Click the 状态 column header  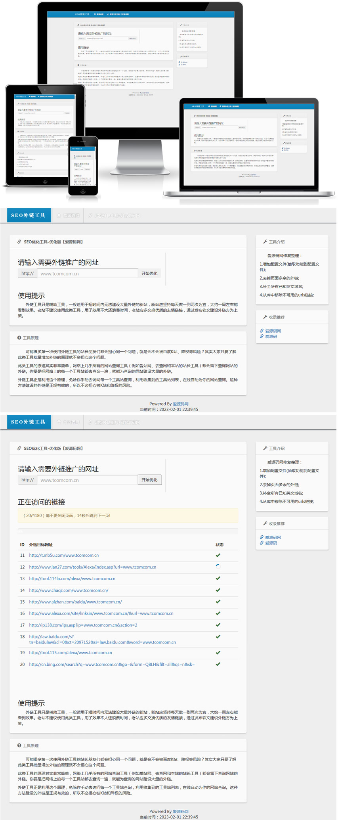point(219,545)
